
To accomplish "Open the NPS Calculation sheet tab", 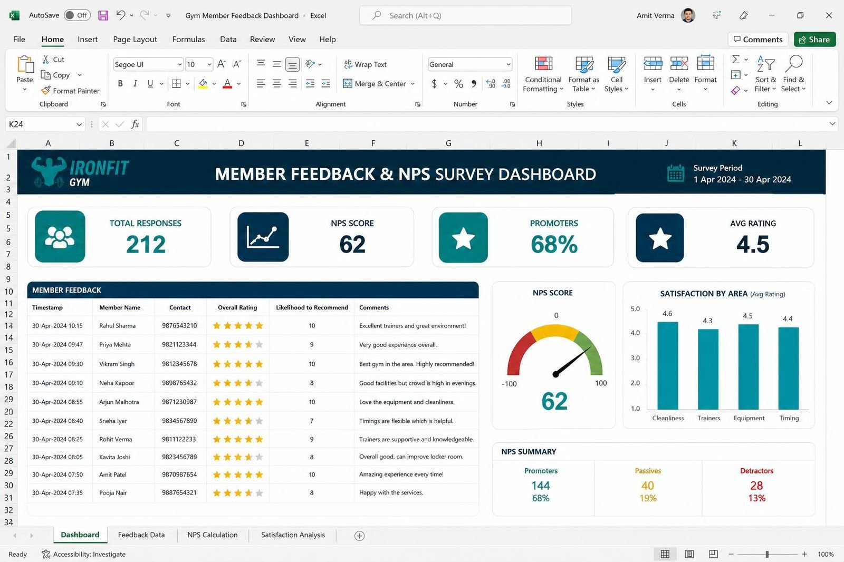I will (x=213, y=535).
